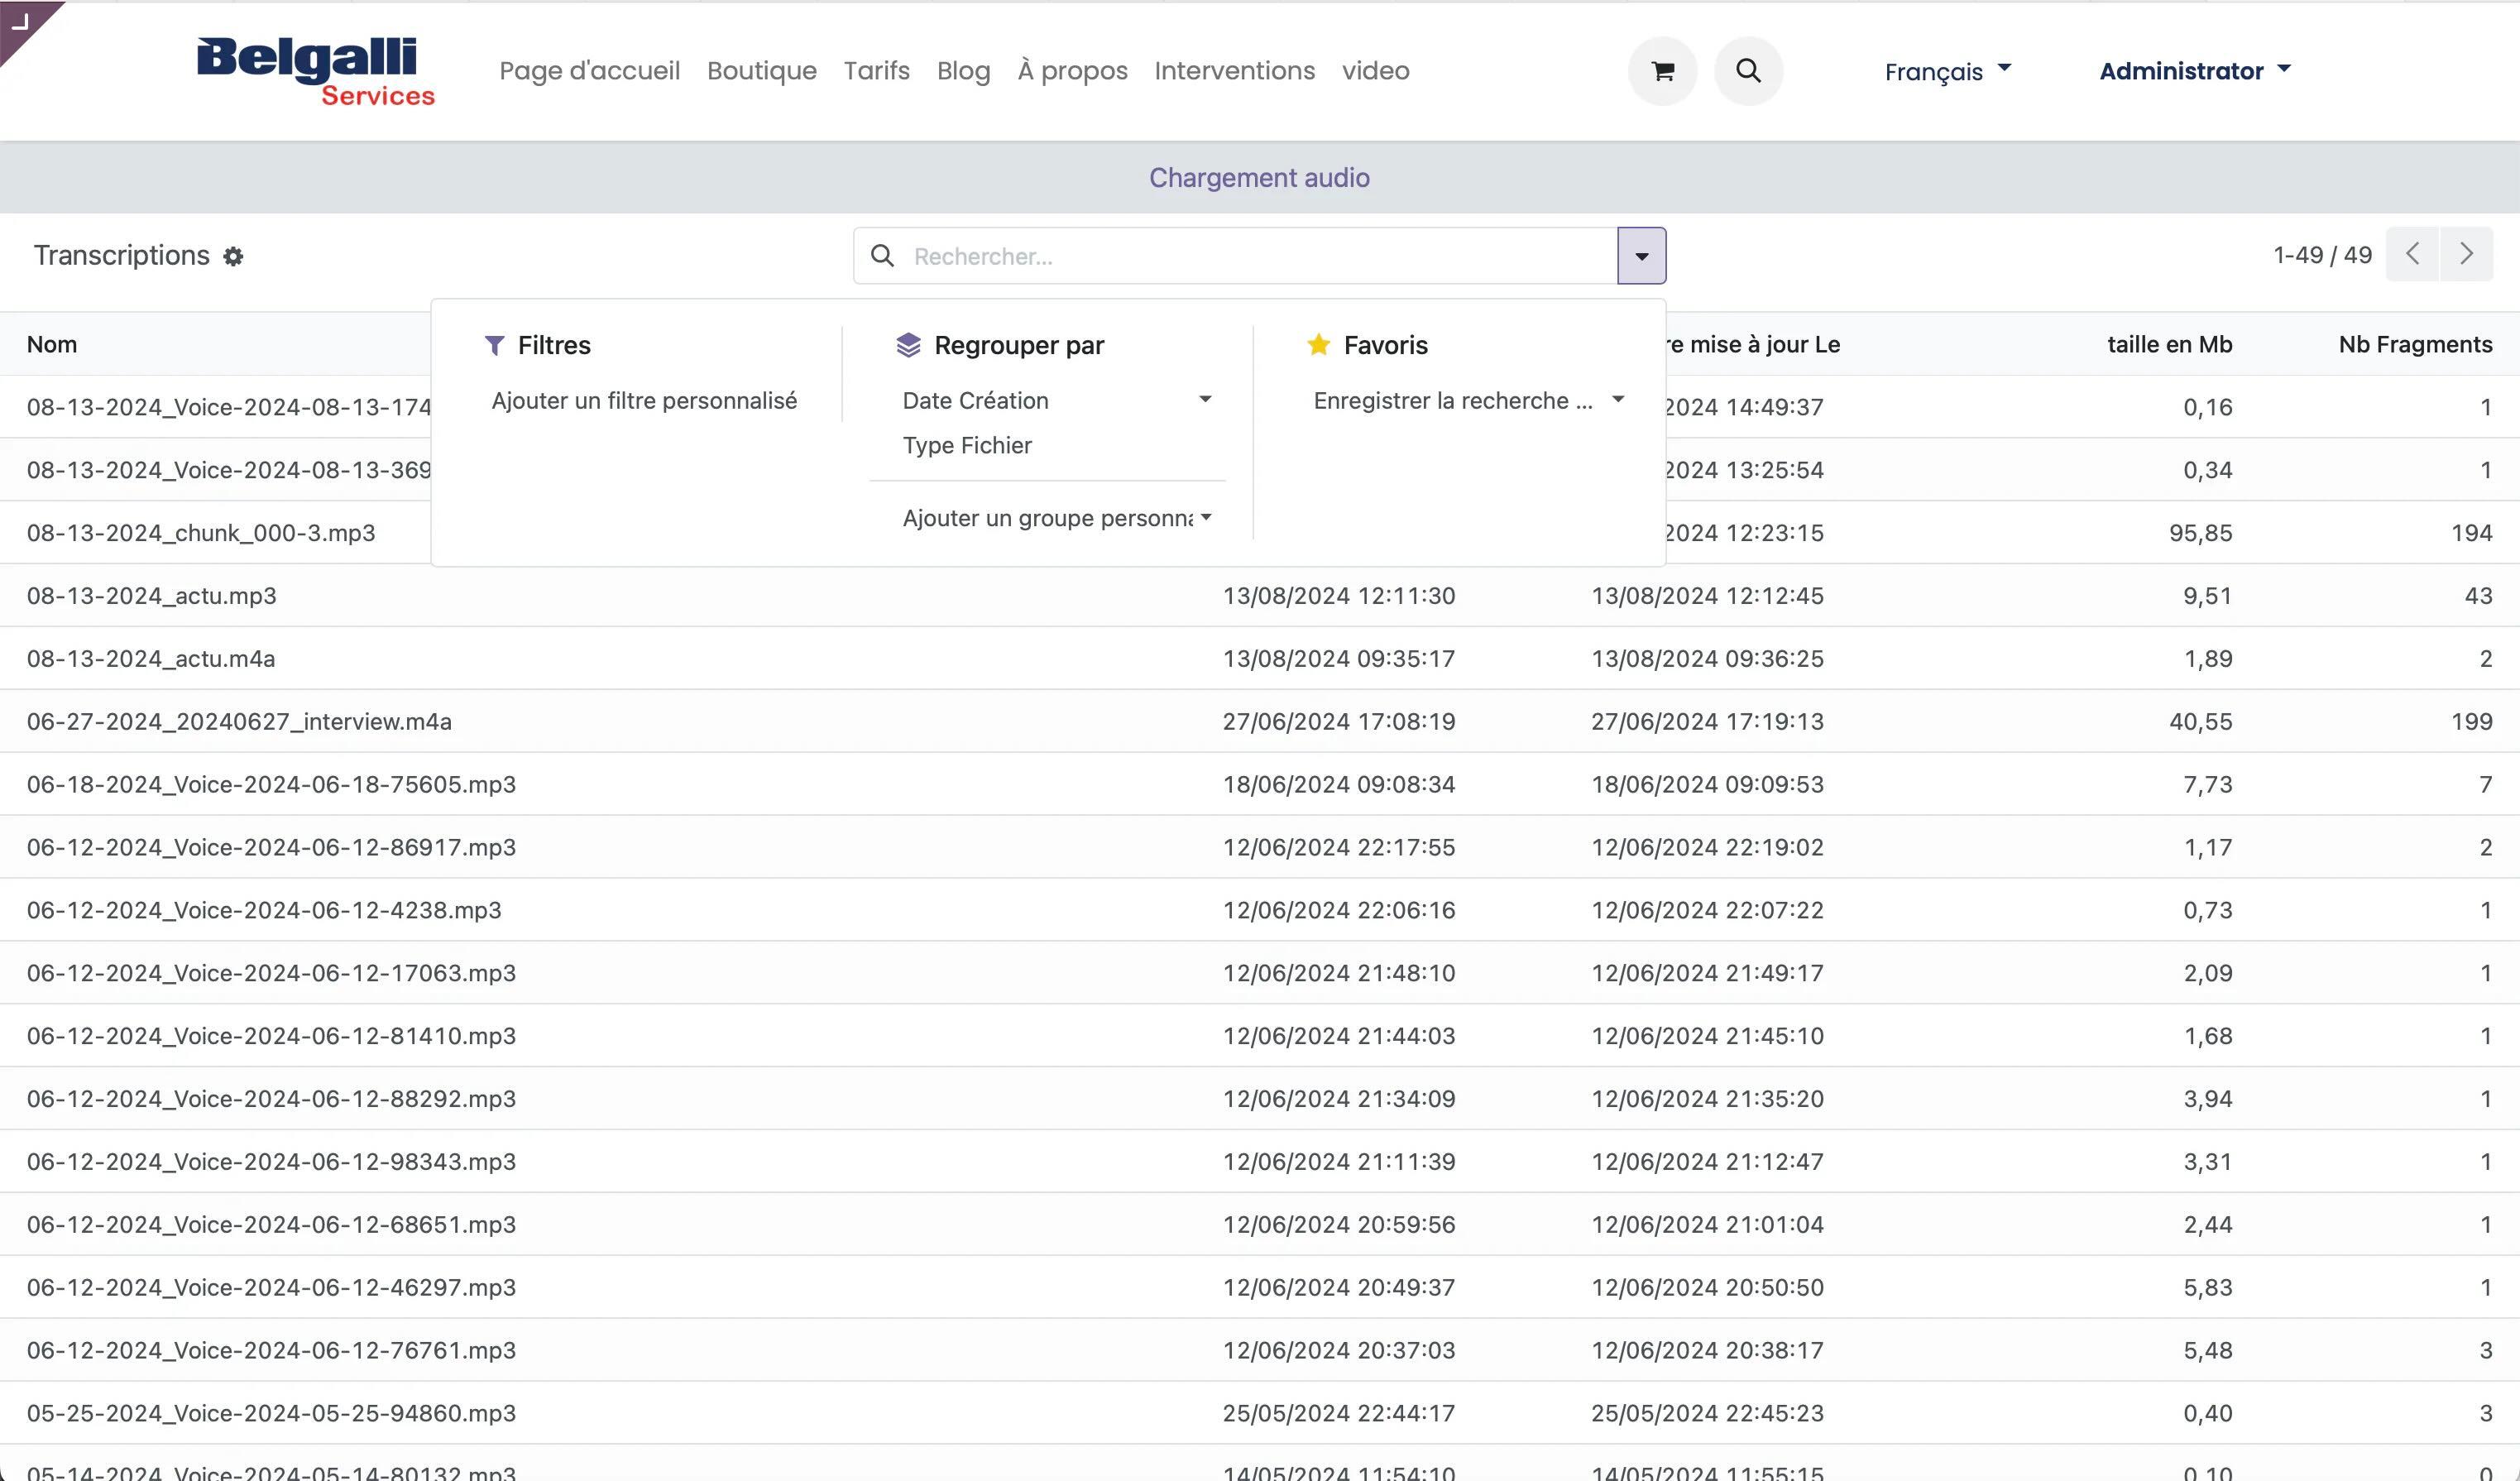Image resolution: width=2520 pixels, height=1481 pixels.
Task: Click size value 95,85
Action: click(x=2200, y=532)
